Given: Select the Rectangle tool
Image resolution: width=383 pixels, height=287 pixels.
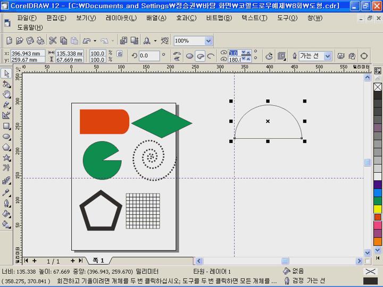Looking at the screenshot, I should [x=6, y=126].
